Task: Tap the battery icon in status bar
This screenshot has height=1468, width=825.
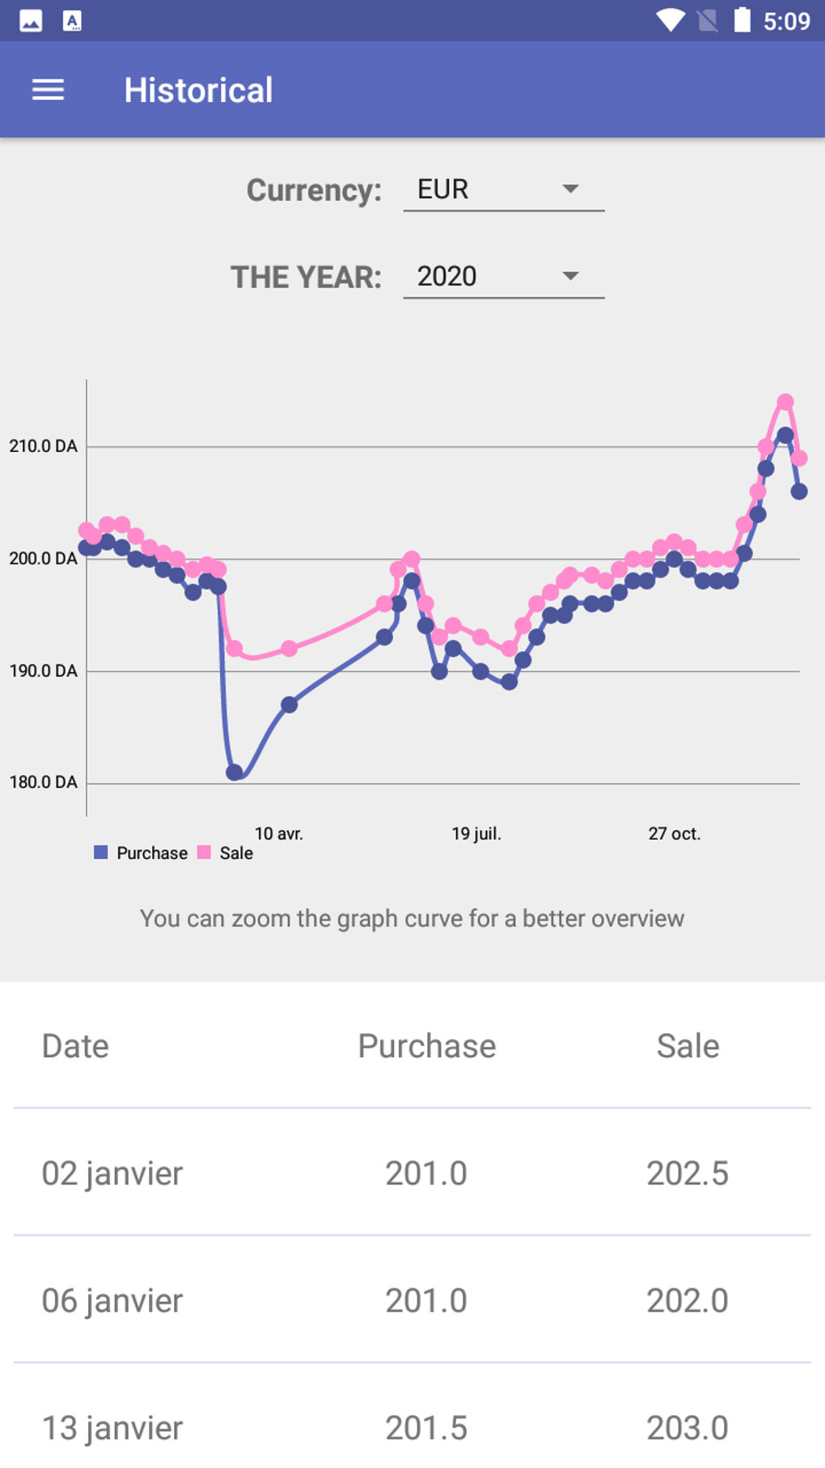Action: tap(742, 20)
